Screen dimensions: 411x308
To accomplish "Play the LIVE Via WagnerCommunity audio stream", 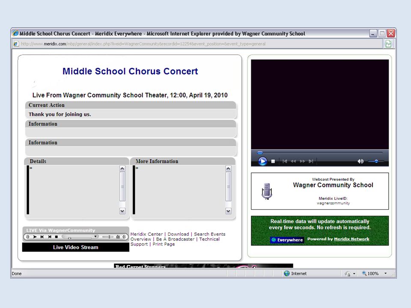I will [35, 237].
